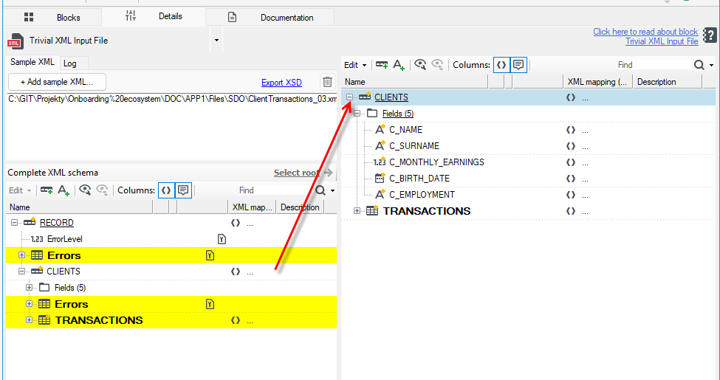Select the C_NAME field

pos(406,130)
